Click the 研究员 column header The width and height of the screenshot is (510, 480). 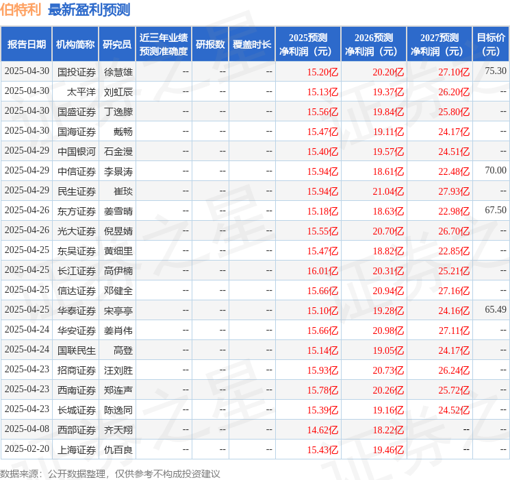tap(117, 44)
